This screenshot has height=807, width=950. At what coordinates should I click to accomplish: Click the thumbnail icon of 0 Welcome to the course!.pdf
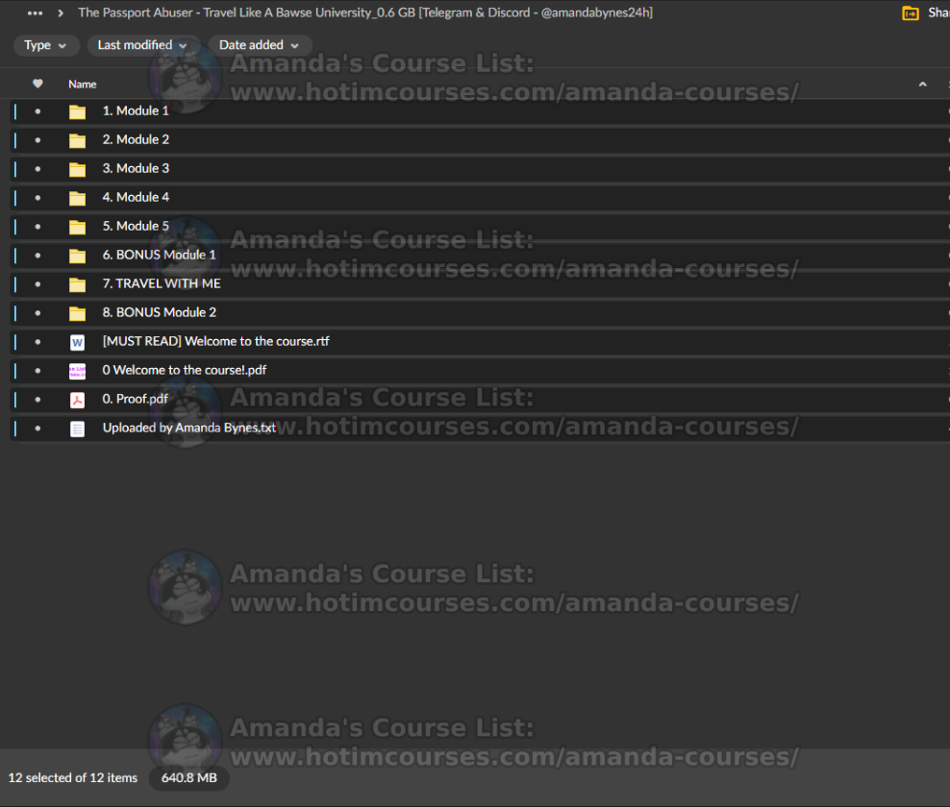click(77, 371)
